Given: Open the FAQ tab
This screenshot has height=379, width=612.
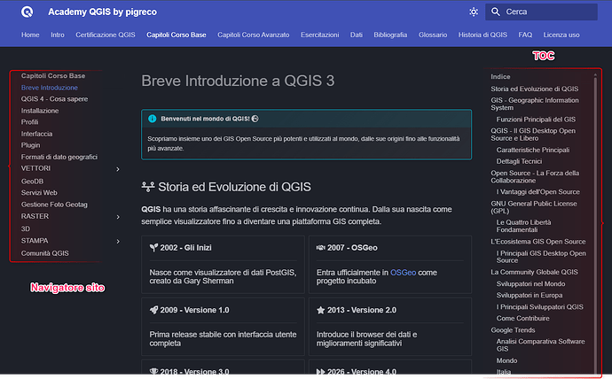Looking at the screenshot, I should (525, 35).
